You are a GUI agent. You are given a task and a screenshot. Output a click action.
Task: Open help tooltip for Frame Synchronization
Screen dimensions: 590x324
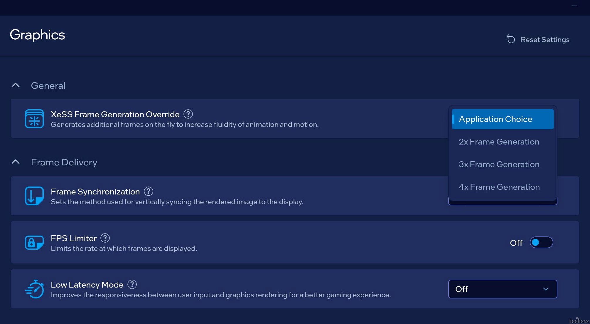tap(149, 192)
